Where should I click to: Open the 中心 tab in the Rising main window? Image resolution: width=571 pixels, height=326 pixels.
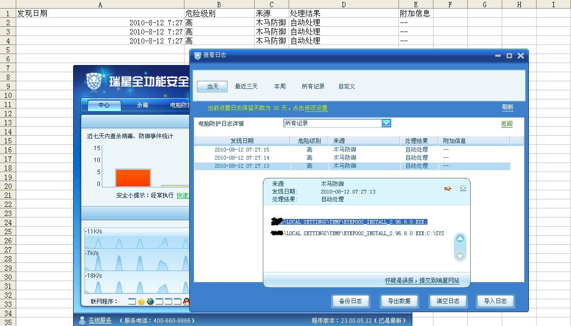104,105
